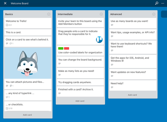
Task: Click the comment icon on the hyperlink card
Action: tap(7, 97)
